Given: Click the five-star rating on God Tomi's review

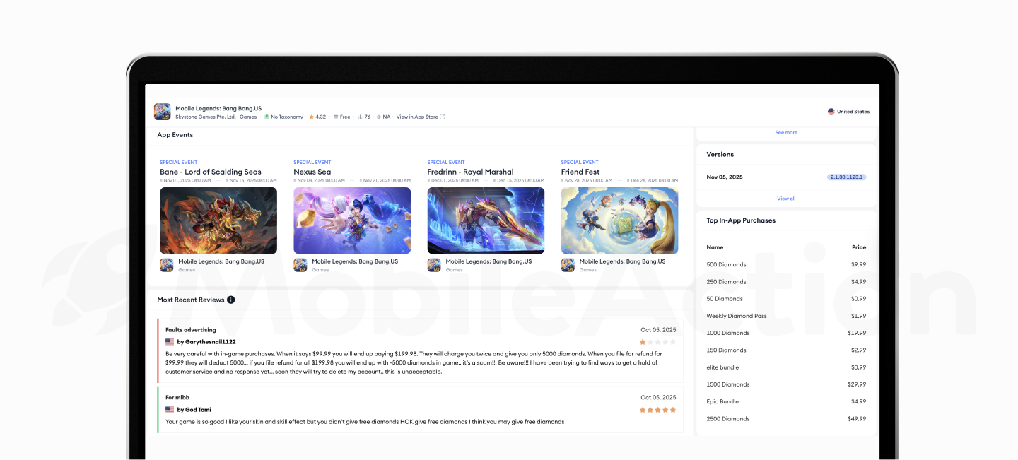Looking at the screenshot, I should 657,410.
